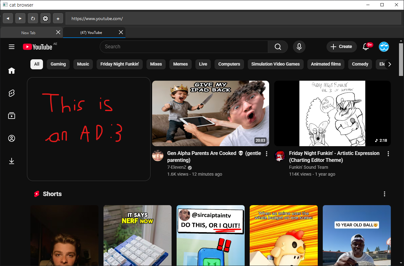Open the Gen Alpha Parents Are Cooked title

coord(214,157)
